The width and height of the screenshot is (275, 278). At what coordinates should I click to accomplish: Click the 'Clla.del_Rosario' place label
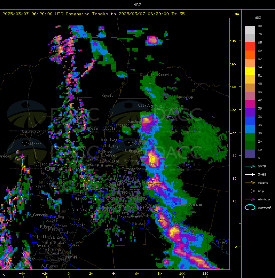(x=156, y=75)
